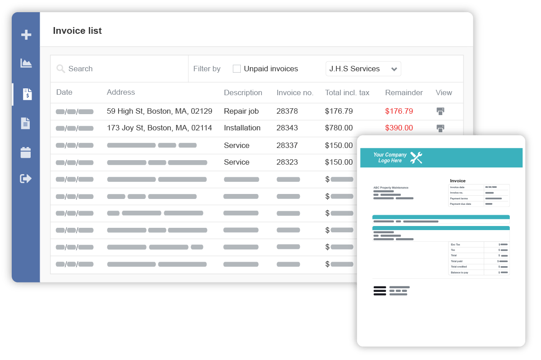The height and width of the screenshot is (360, 541).
Task: Enable the Unpaid invoices checkbox
Action: tap(237, 69)
